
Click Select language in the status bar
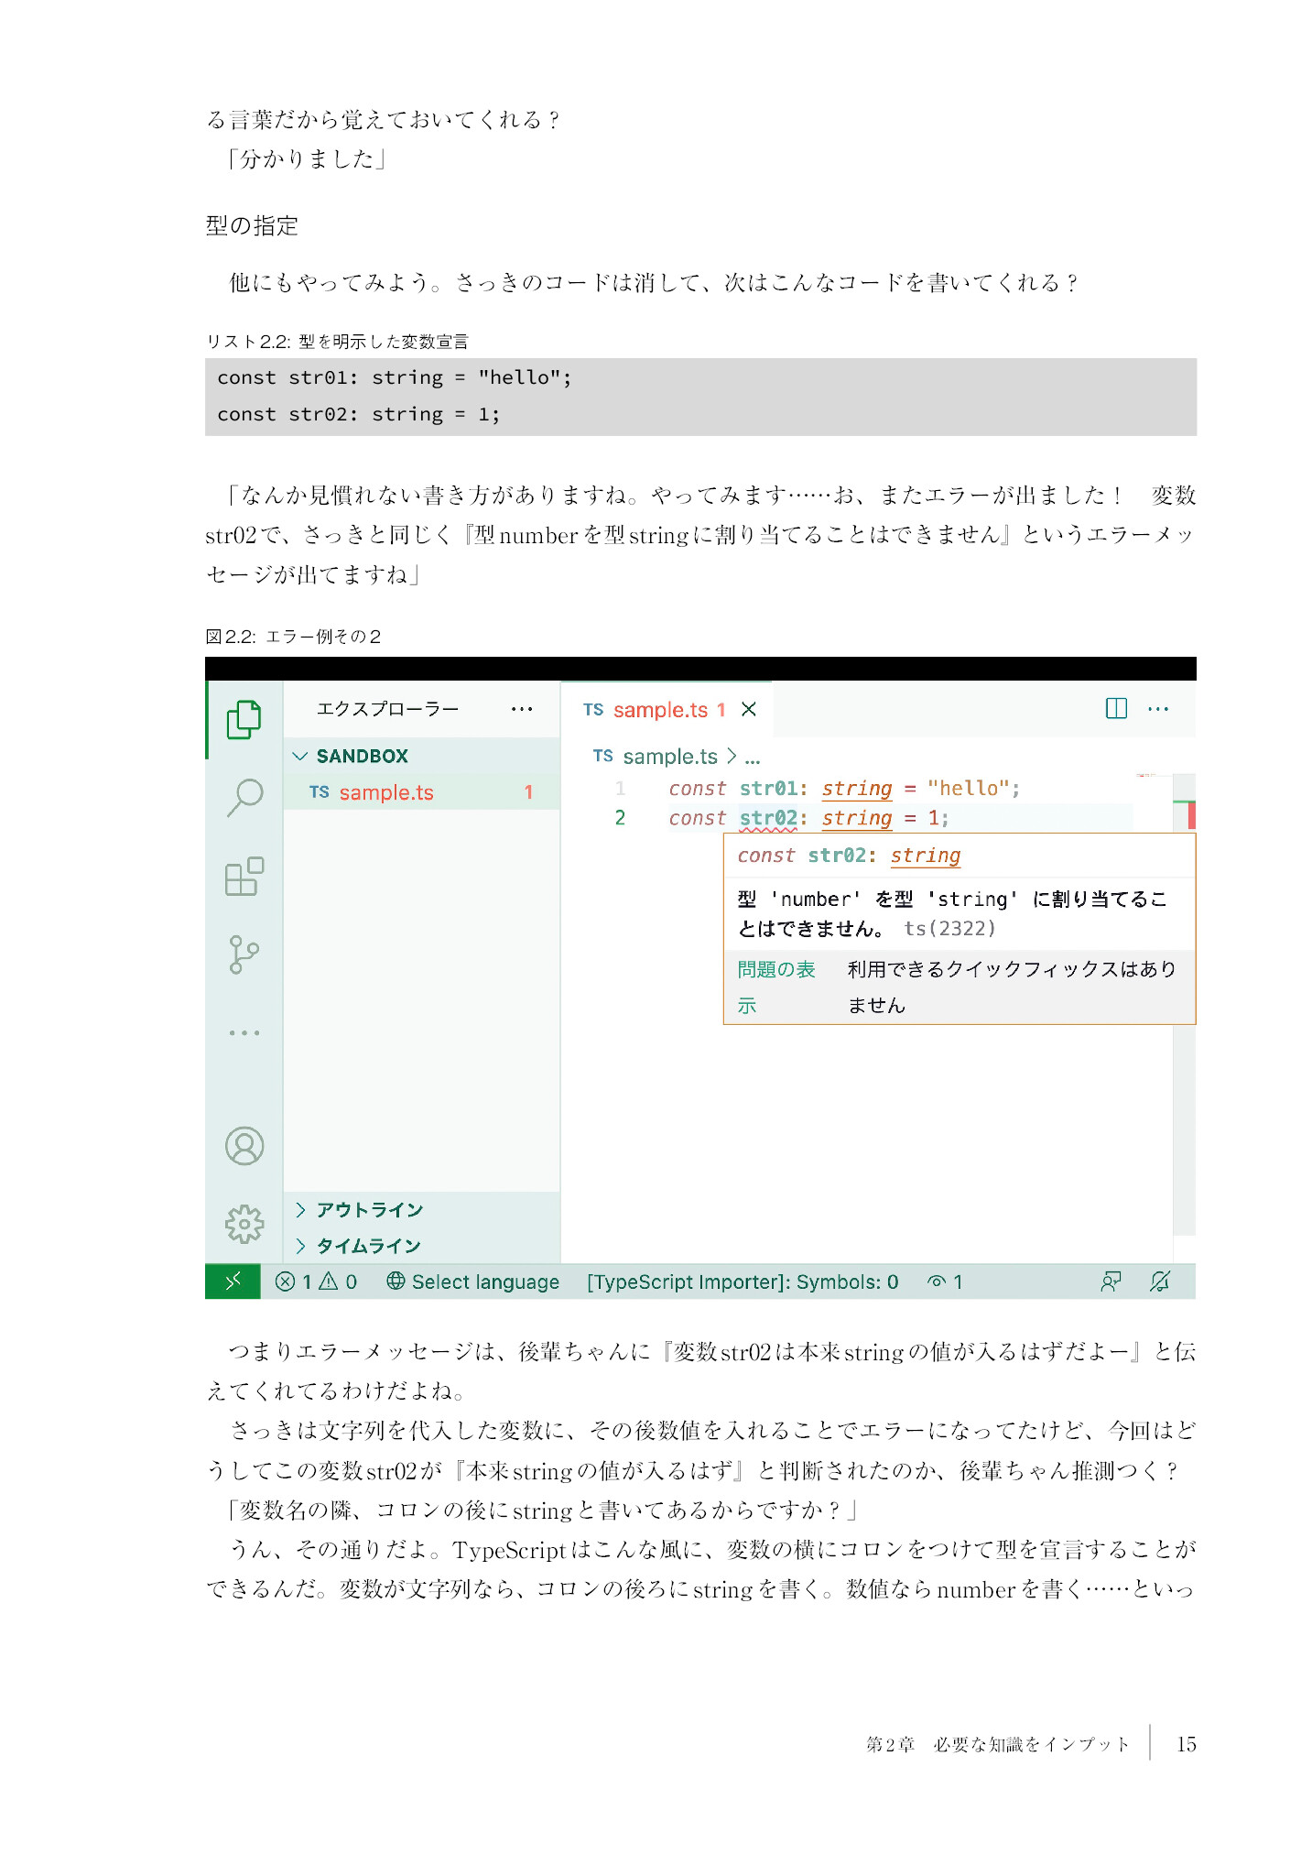point(472,1281)
